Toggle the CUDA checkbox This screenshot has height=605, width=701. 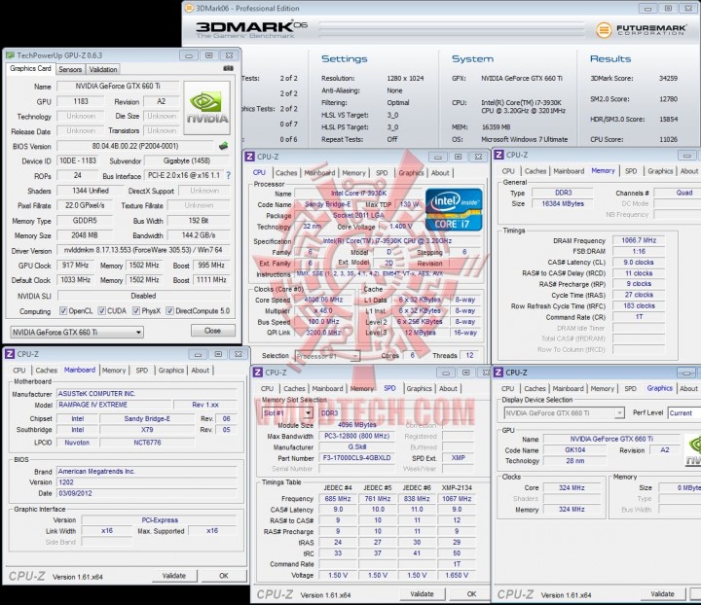coord(102,310)
